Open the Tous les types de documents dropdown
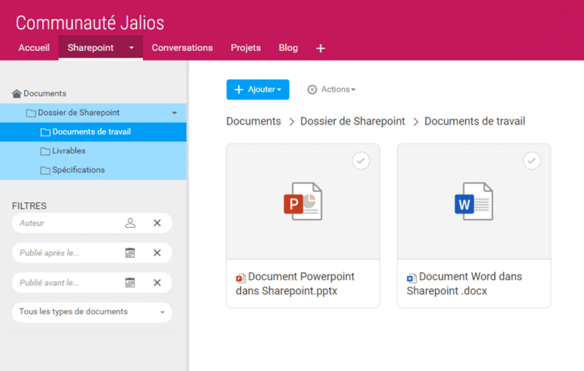584x371 pixels. click(x=92, y=312)
